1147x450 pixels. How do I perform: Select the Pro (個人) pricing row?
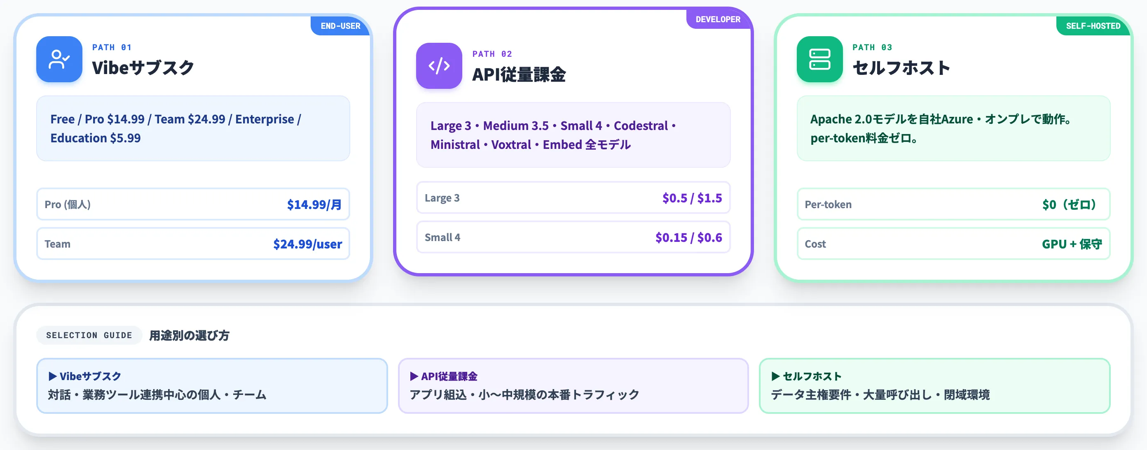[x=193, y=204]
